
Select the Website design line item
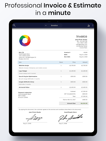pos(53,67)
